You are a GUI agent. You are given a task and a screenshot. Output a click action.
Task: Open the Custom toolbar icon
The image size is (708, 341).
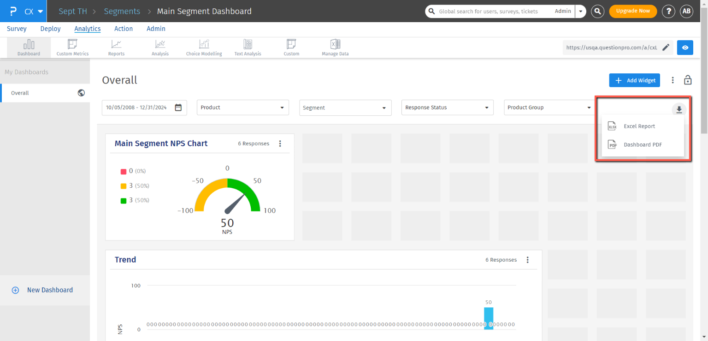tap(291, 48)
